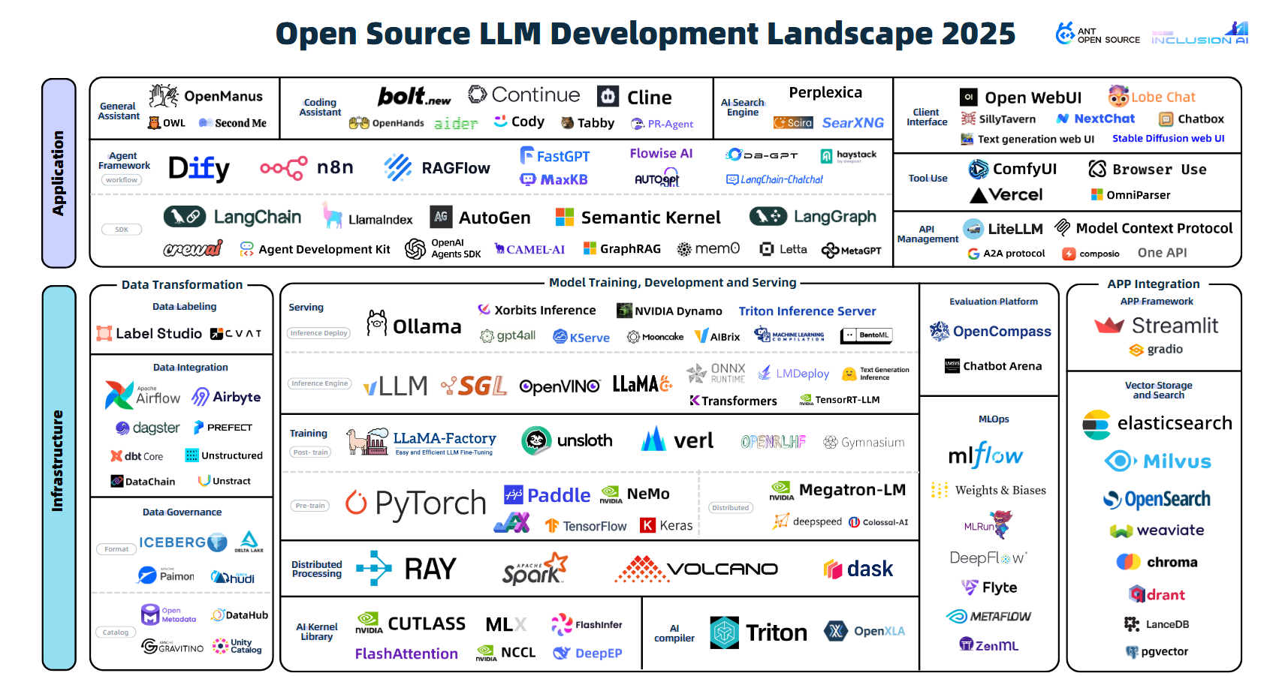Click the pgvector label
The height and width of the screenshot is (676, 1273).
(1164, 651)
